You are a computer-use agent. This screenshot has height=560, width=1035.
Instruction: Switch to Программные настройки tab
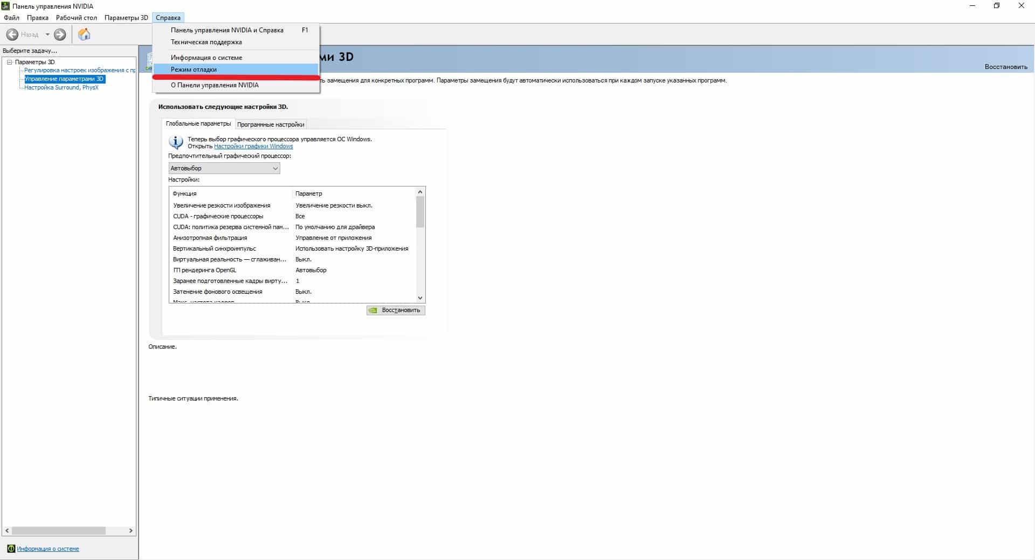[x=271, y=125]
